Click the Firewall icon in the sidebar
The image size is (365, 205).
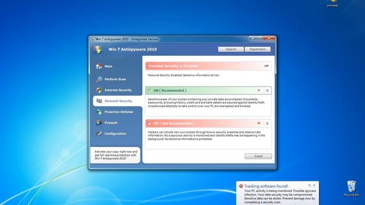tap(99, 122)
